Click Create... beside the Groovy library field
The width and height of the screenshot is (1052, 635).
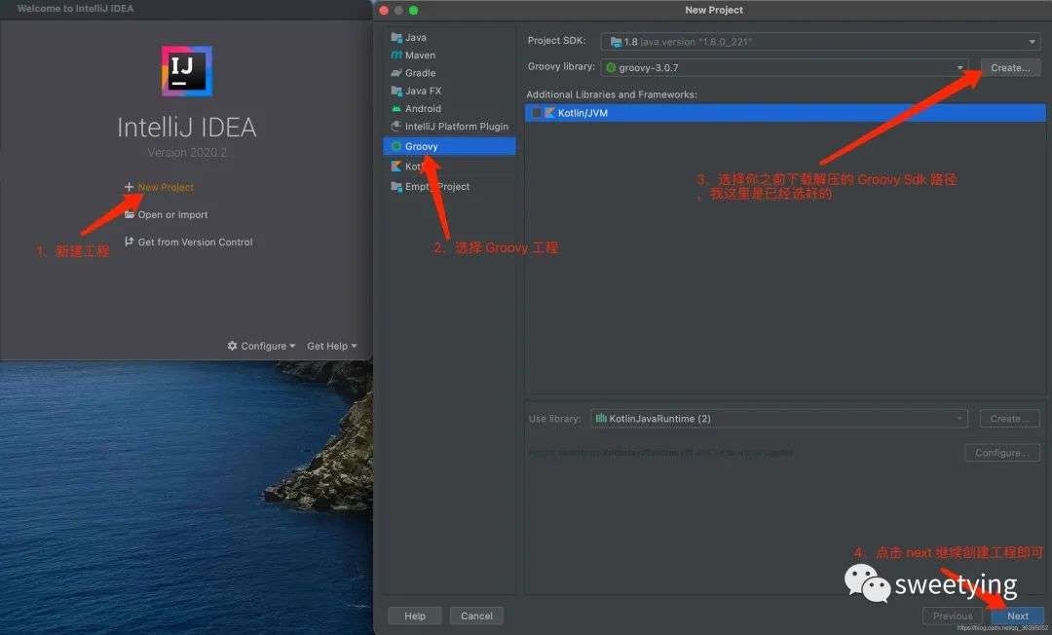[x=1010, y=68]
